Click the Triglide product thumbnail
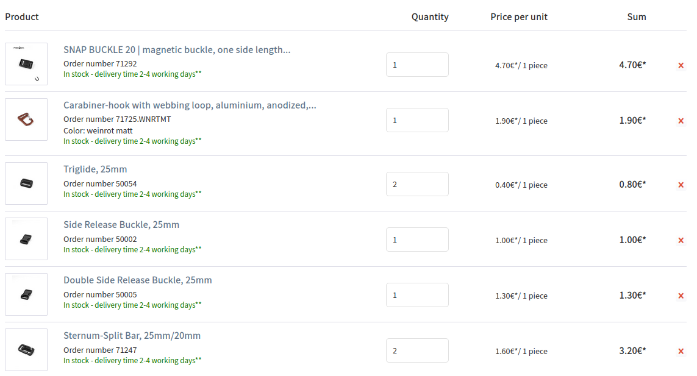Viewport: 697px width, 376px height. click(x=26, y=183)
